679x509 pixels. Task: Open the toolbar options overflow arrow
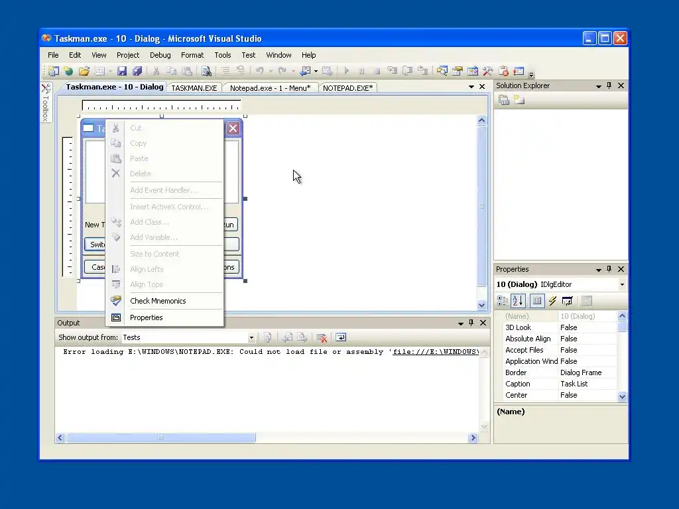pos(531,74)
